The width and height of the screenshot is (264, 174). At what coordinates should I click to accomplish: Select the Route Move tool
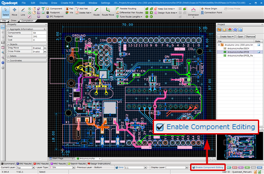pyautogui.click(x=108, y=12)
